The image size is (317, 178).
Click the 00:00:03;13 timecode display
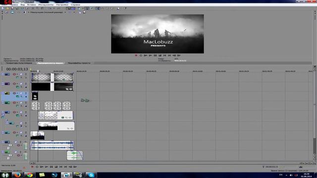(x=17, y=69)
